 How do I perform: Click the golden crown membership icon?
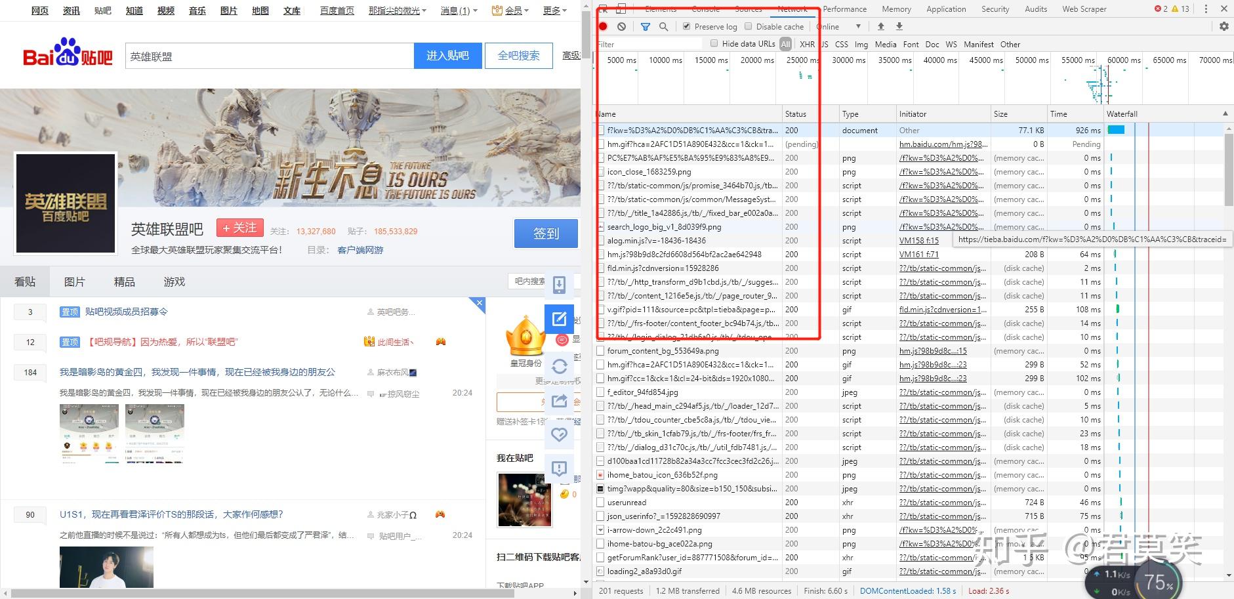(525, 336)
